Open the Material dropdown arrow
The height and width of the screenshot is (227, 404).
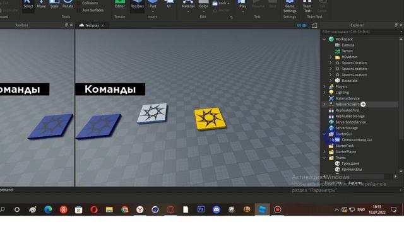188,11
